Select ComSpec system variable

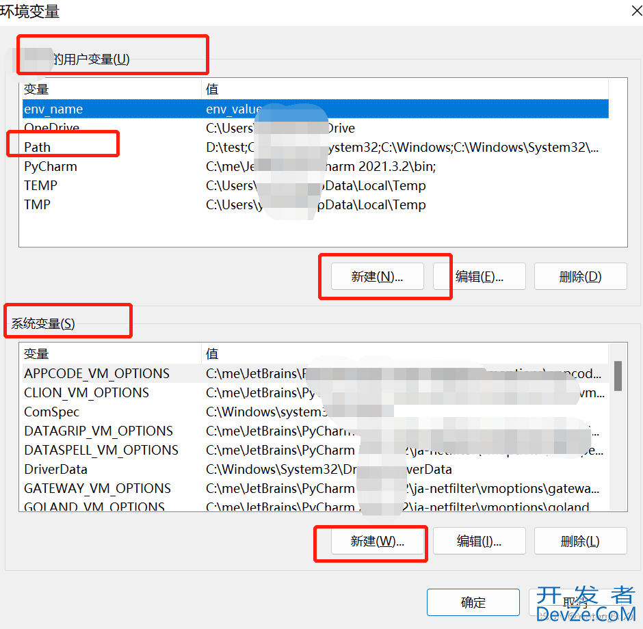pyautogui.click(x=315, y=412)
